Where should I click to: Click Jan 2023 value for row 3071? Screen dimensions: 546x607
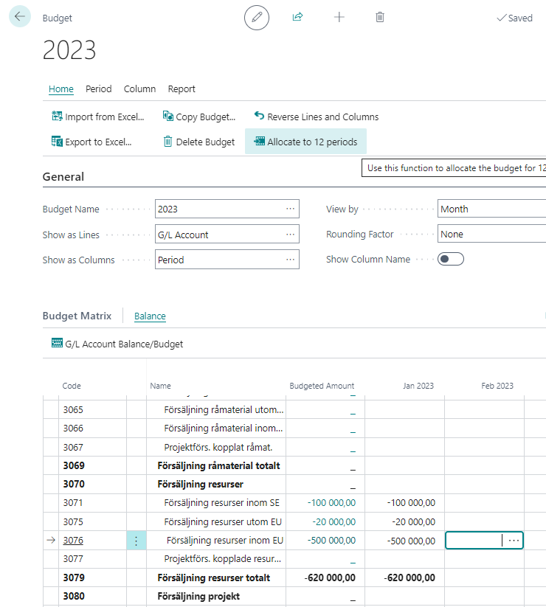[x=411, y=503]
